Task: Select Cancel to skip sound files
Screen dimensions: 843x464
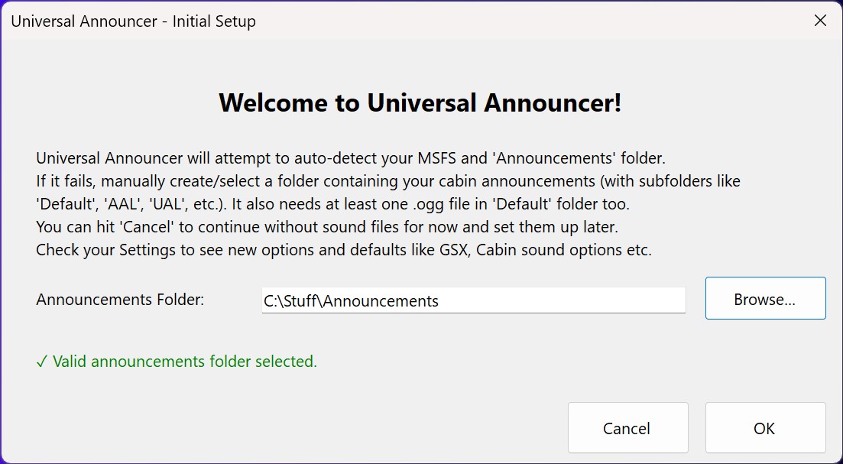Action: (x=627, y=428)
